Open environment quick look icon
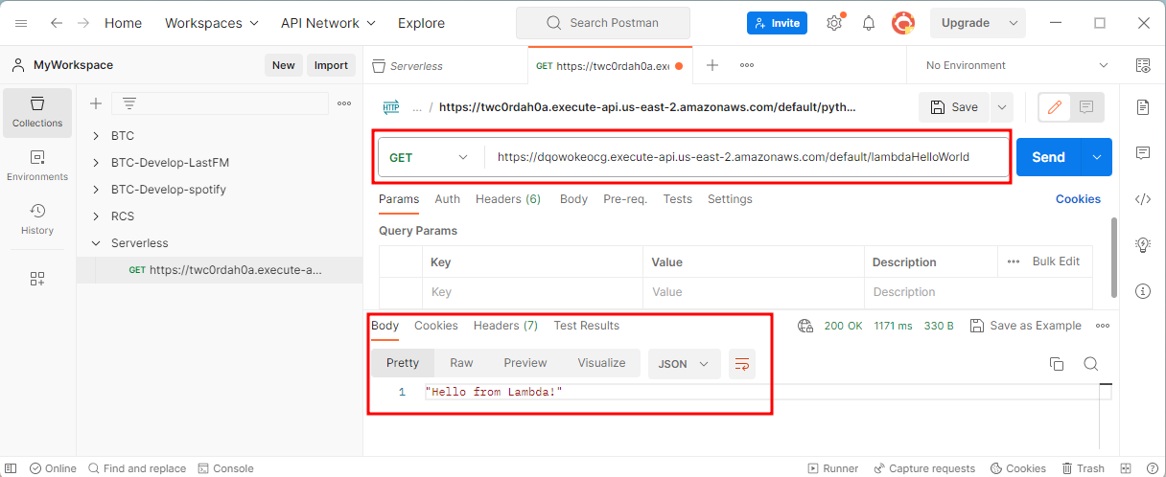This screenshot has width=1166, height=477. (1142, 65)
